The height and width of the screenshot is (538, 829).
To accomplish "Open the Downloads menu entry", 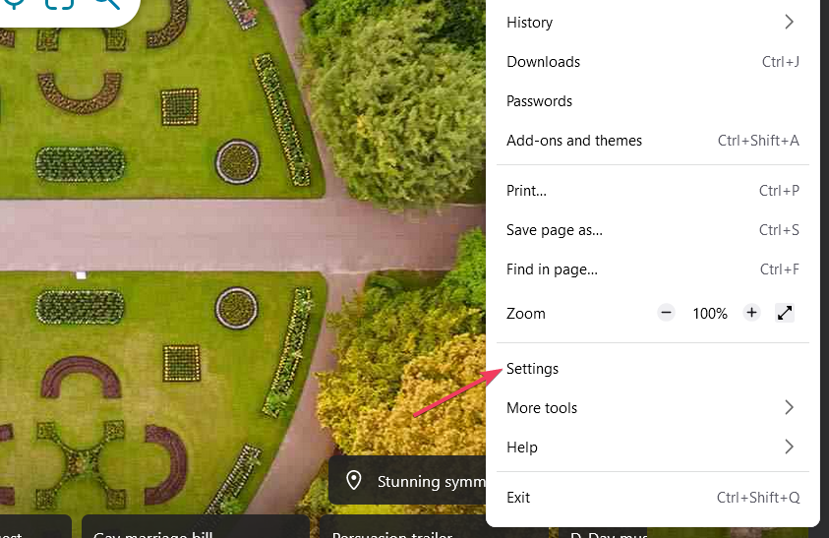I will [x=652, y=62].
